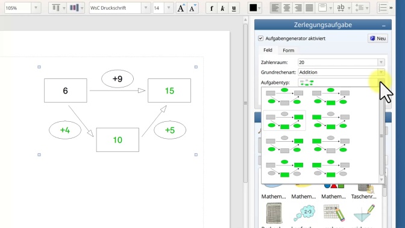Open the zoom level dropdown at 105%

(x=36, y=8)
